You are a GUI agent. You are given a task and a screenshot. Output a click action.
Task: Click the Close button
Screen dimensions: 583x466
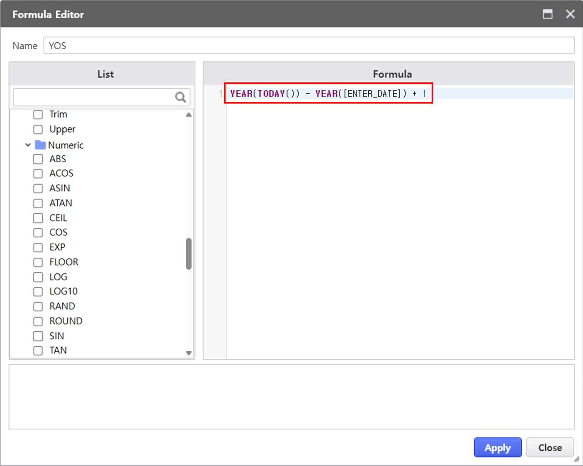click(x=550, y=447)
